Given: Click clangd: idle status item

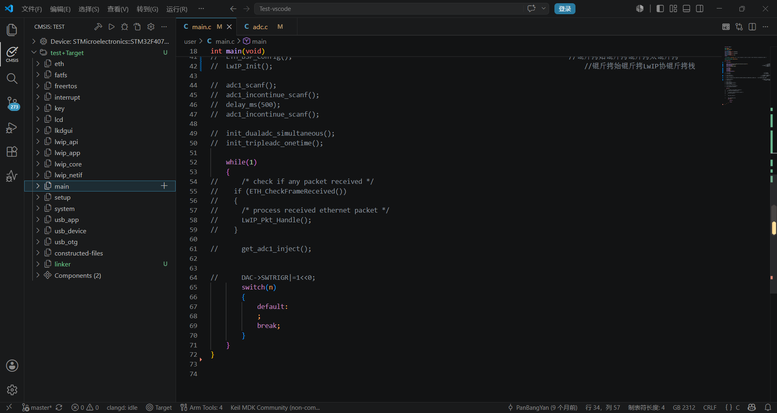Looking at the screenshot, I should point(122,407).
